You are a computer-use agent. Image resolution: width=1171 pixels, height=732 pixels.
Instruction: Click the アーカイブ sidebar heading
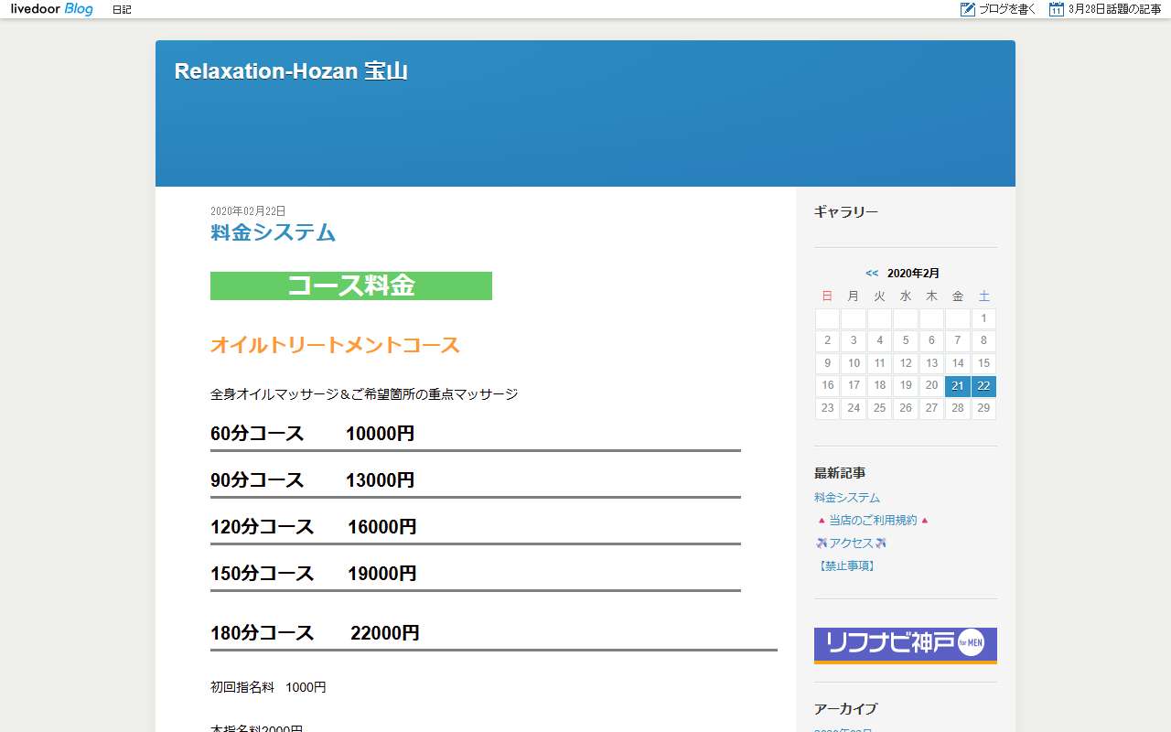(845, 709)
